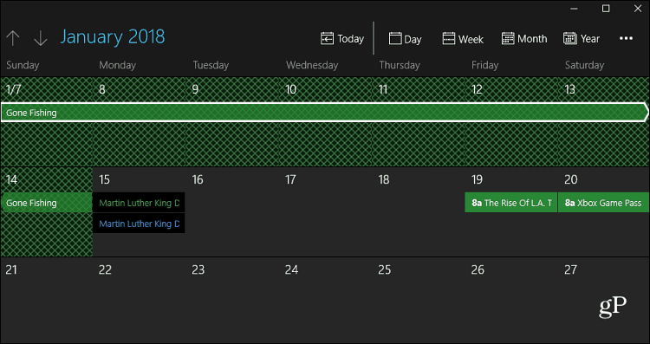Viewport: 650px width, 344px height.
Task: Select January 16 day cell
Action: point(232,212)
